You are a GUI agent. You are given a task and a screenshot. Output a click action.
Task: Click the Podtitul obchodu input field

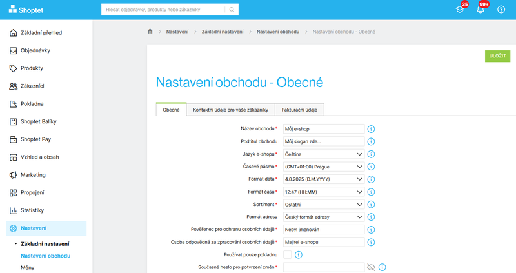pos(324,141)
